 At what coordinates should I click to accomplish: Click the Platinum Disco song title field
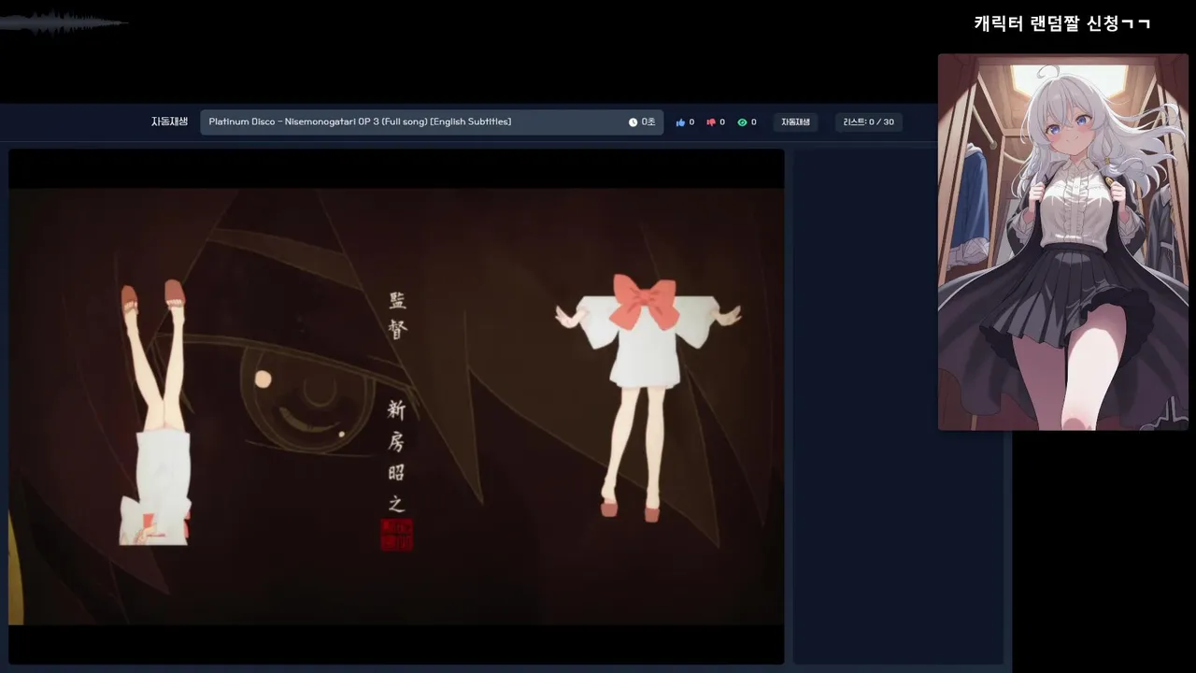coord(432,122)
